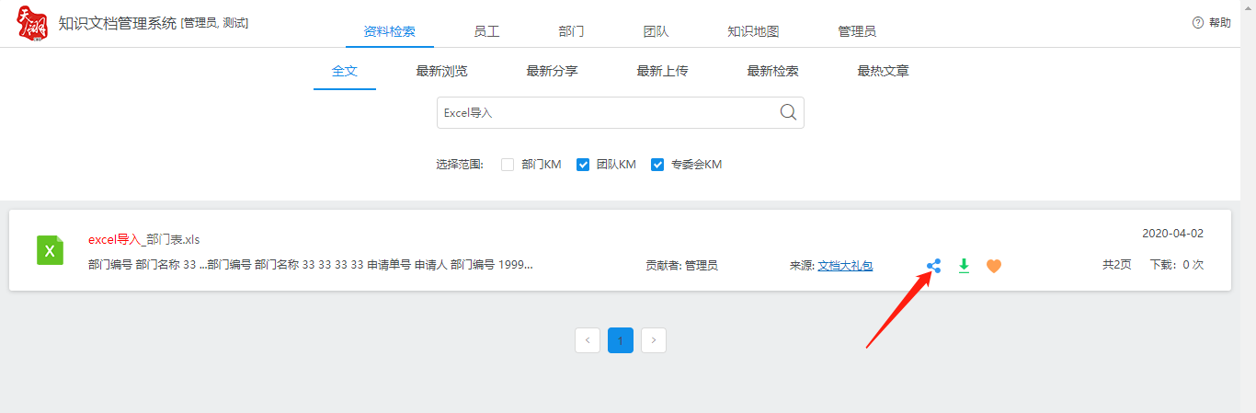The width and height of the screenshot is (1256, 413).
Task: Click the help question mark icon
Action: (x=1197, y=23)
